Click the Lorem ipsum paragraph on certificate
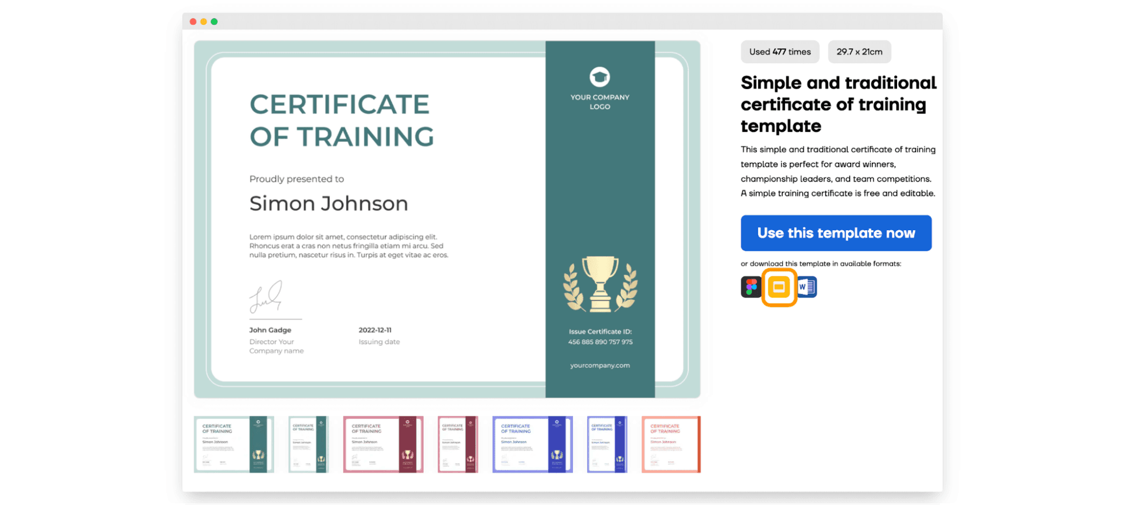Viewport: 1125px width, 505px height. tap(349, 246)
